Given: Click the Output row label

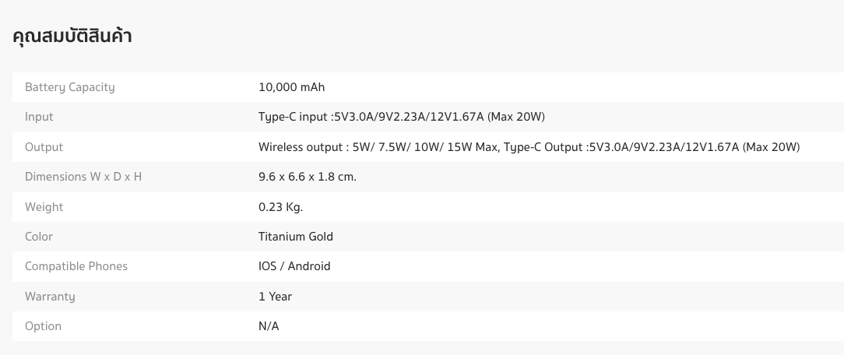Looking at the screenshot, I should click(44, 147).
